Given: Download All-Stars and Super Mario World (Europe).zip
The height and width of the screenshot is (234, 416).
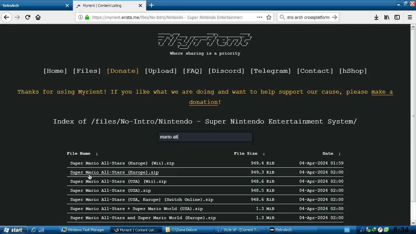Looking at the screenshot, I should click(x=143, y=218).
